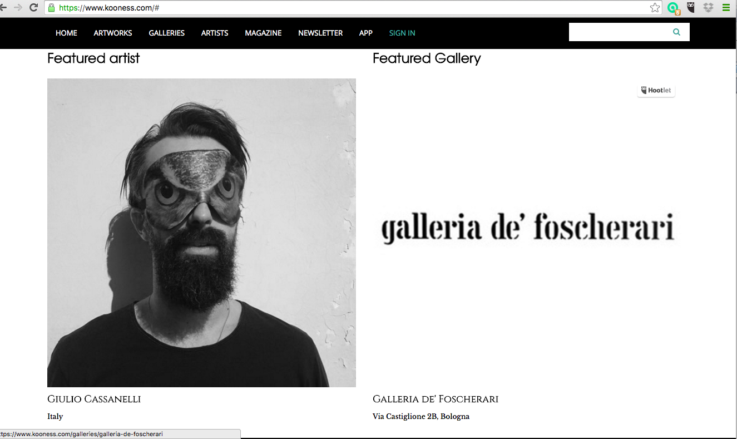Focus the site search input field
Viewport: 737px width, 439px height.
(620, 32)
